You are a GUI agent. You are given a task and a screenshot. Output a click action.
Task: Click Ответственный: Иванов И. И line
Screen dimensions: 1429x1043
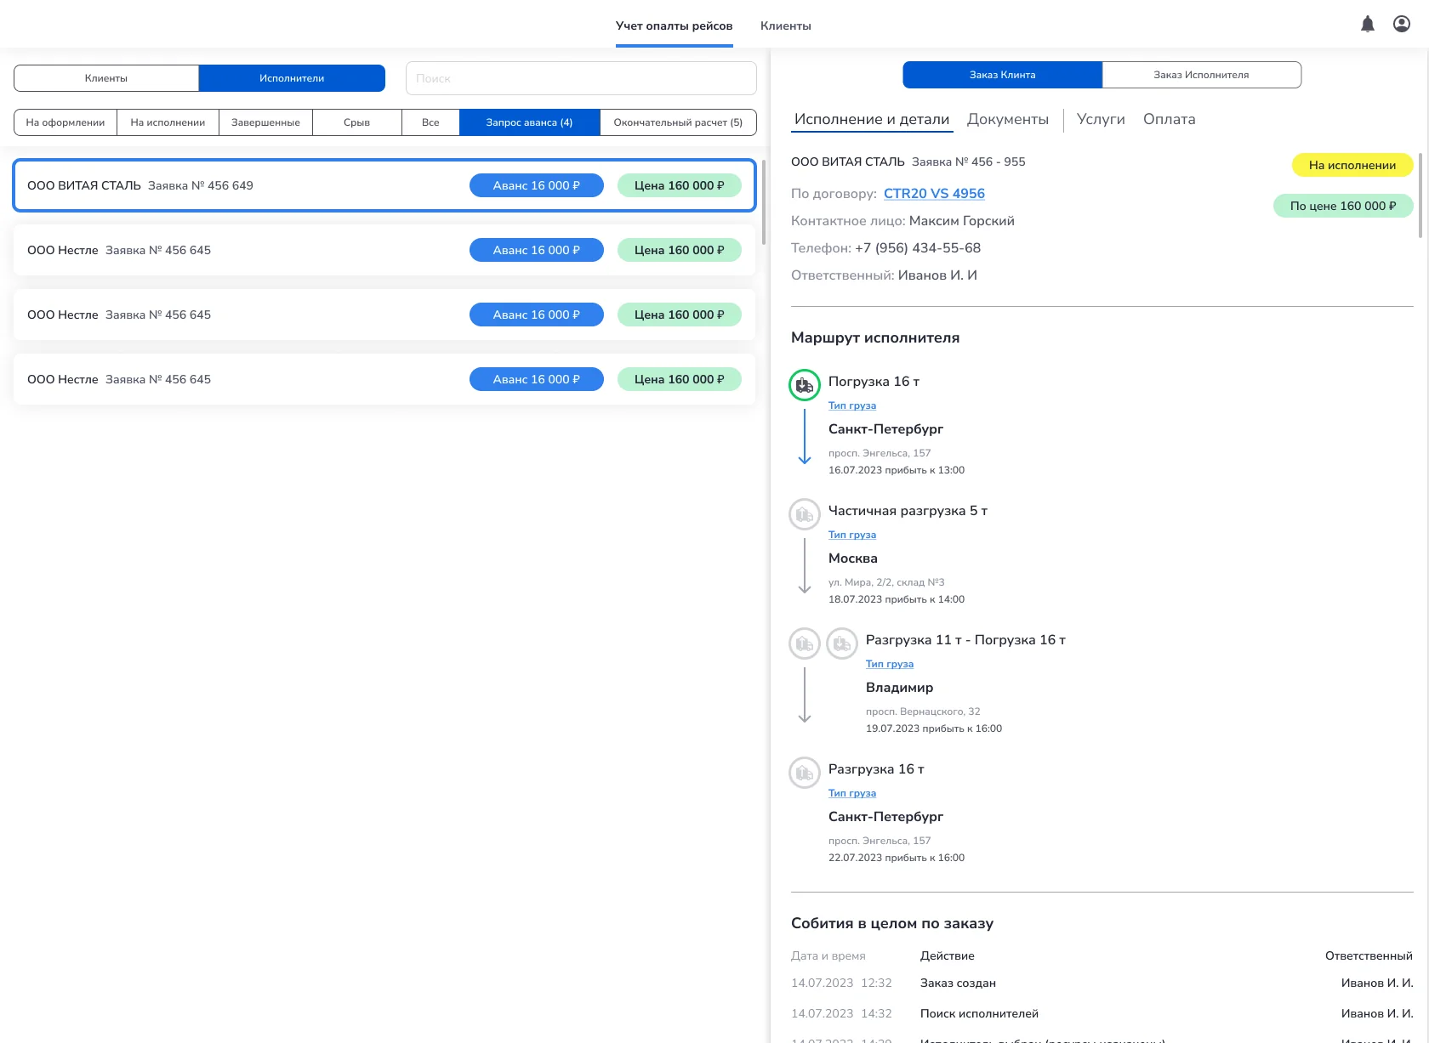(x=884, y=275)
